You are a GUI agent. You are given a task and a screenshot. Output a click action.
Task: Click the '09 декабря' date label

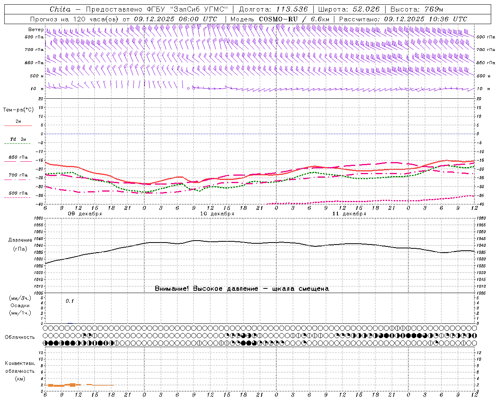tap(85, 214)
